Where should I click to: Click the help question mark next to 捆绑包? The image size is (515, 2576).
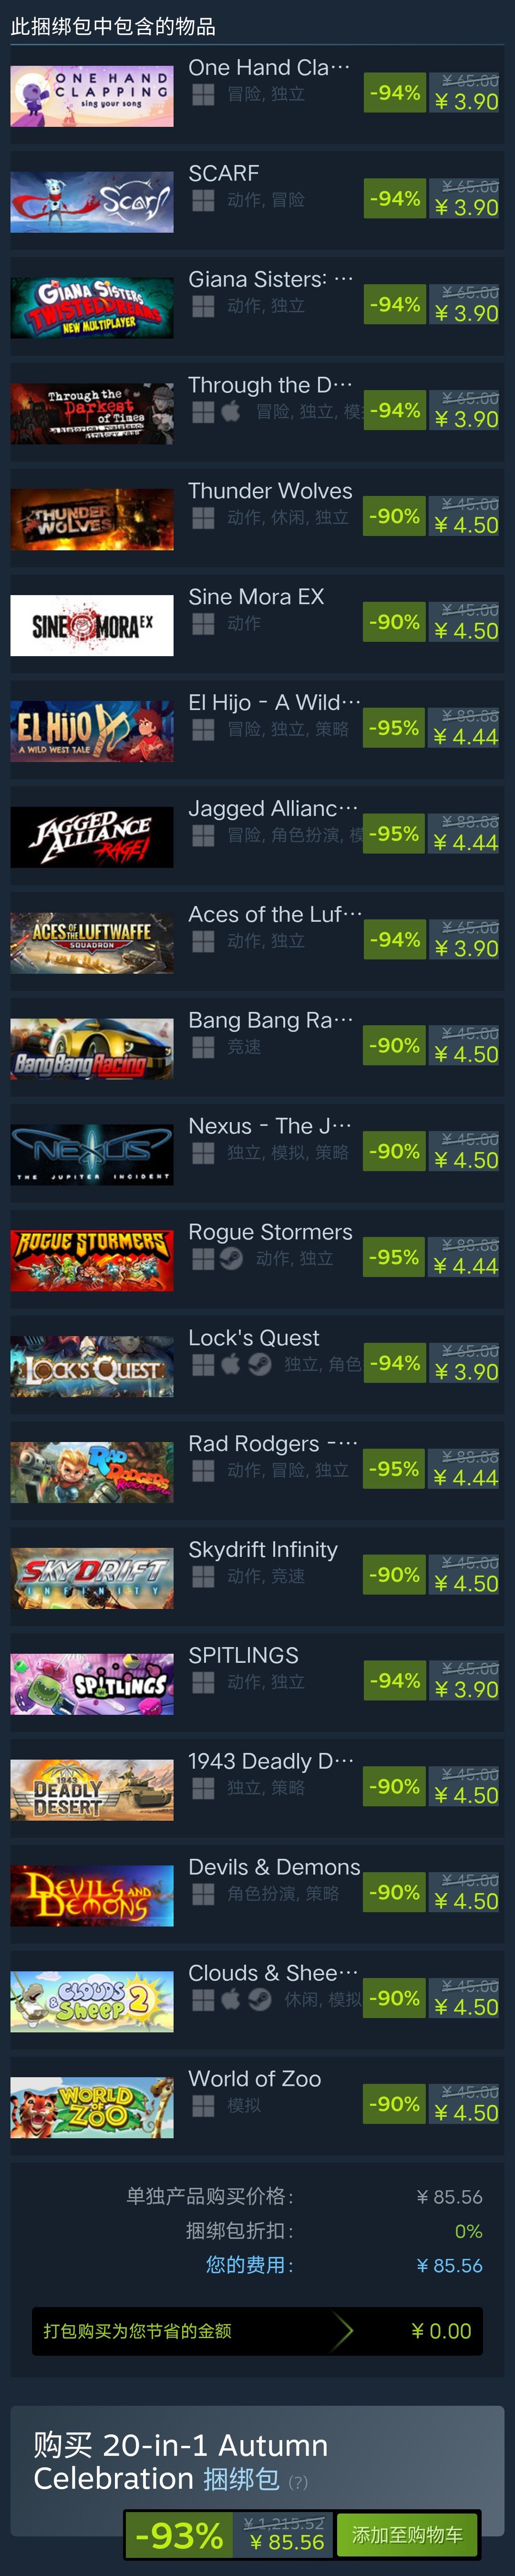click(x=298, y=2481)
